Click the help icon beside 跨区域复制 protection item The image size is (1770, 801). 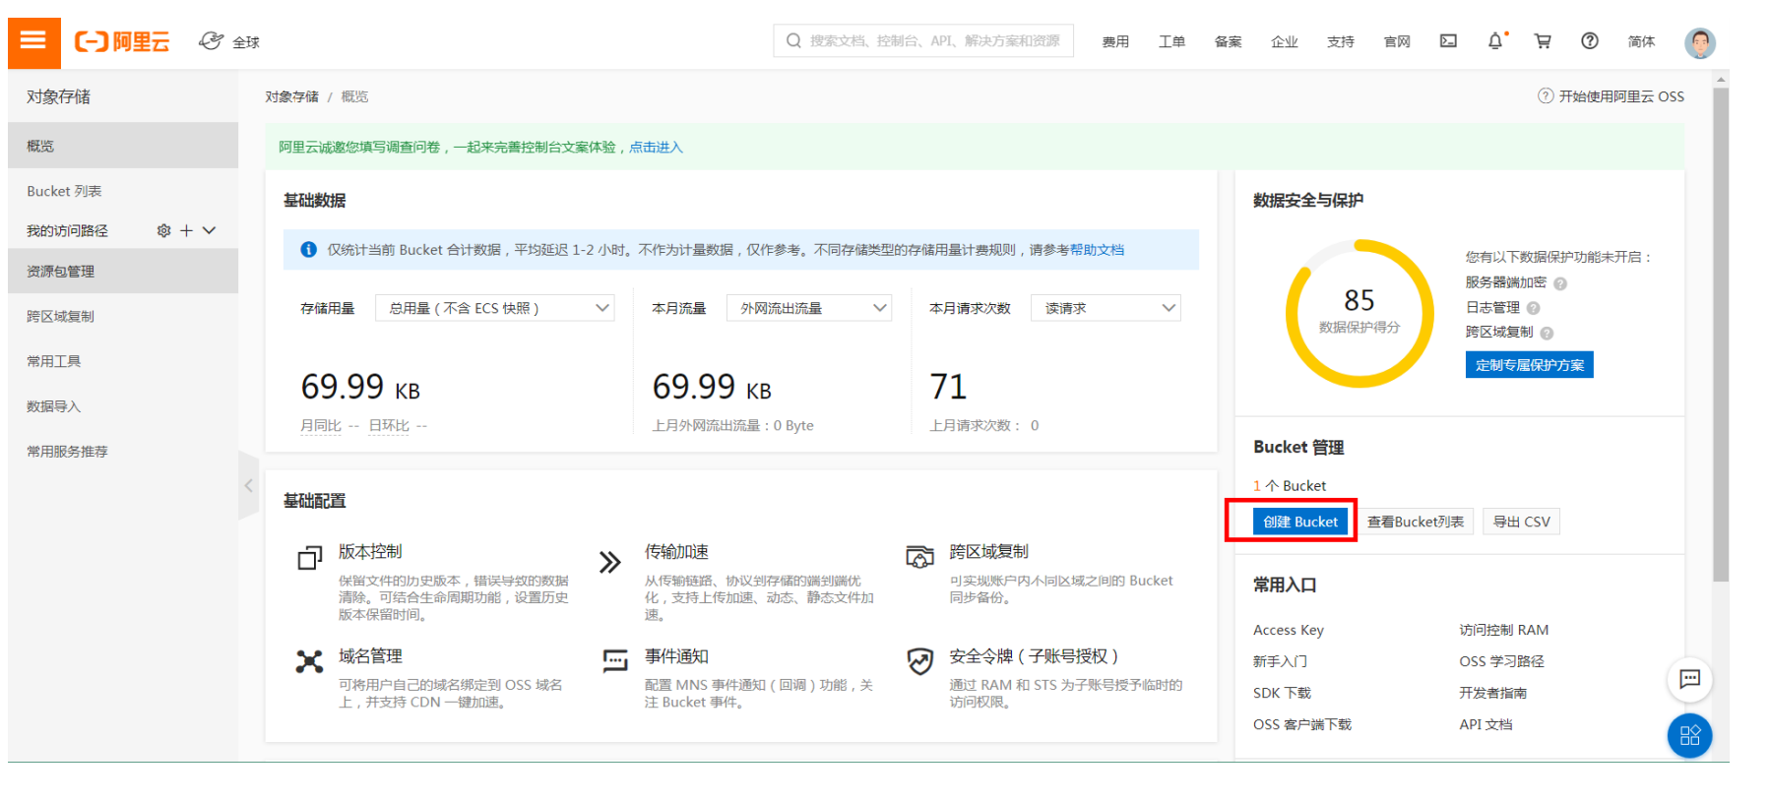tap(1547, 333)
